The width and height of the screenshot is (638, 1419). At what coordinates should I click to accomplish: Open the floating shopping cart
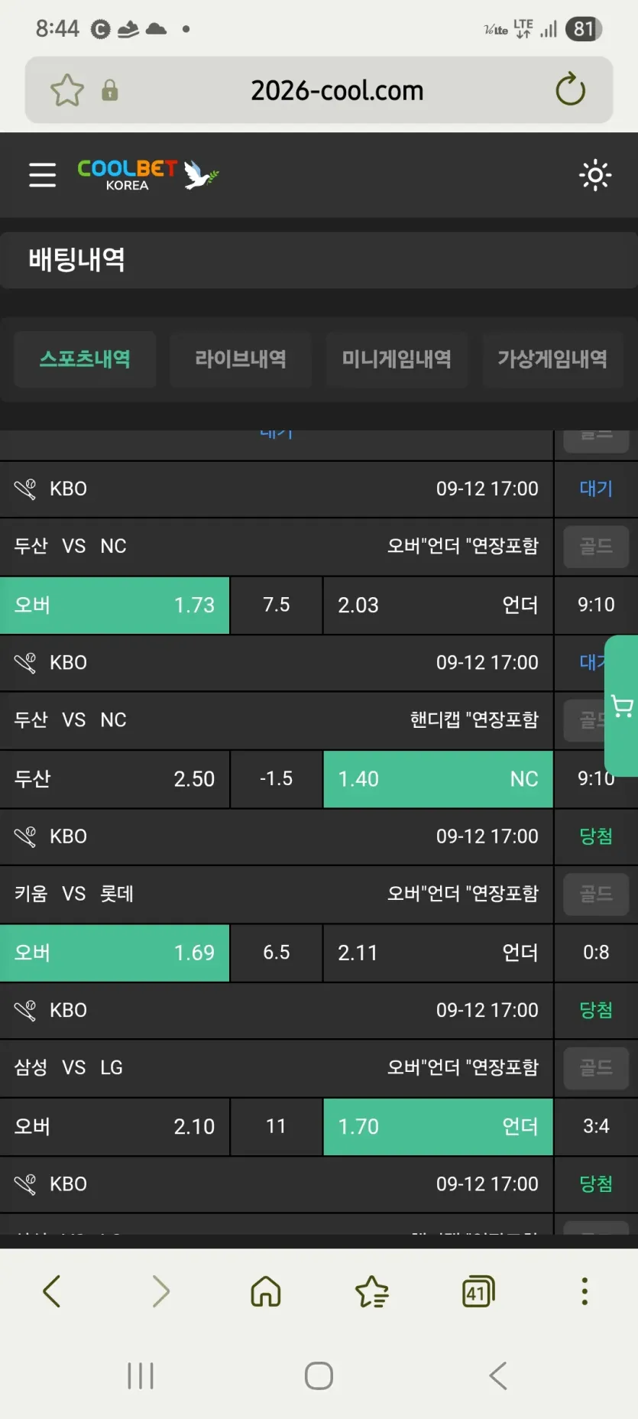623,706
